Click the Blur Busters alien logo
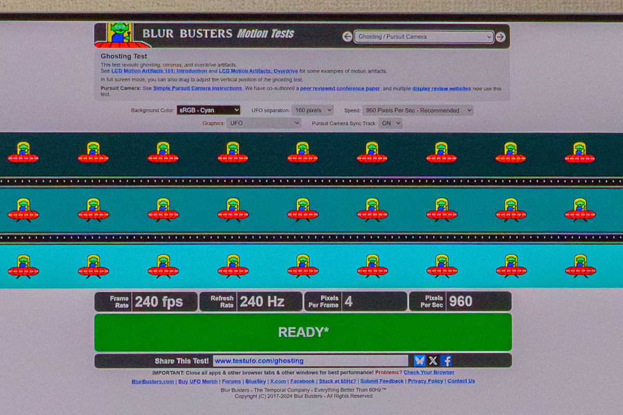Screen dimensions: 623x415 (x=119, y=35)
